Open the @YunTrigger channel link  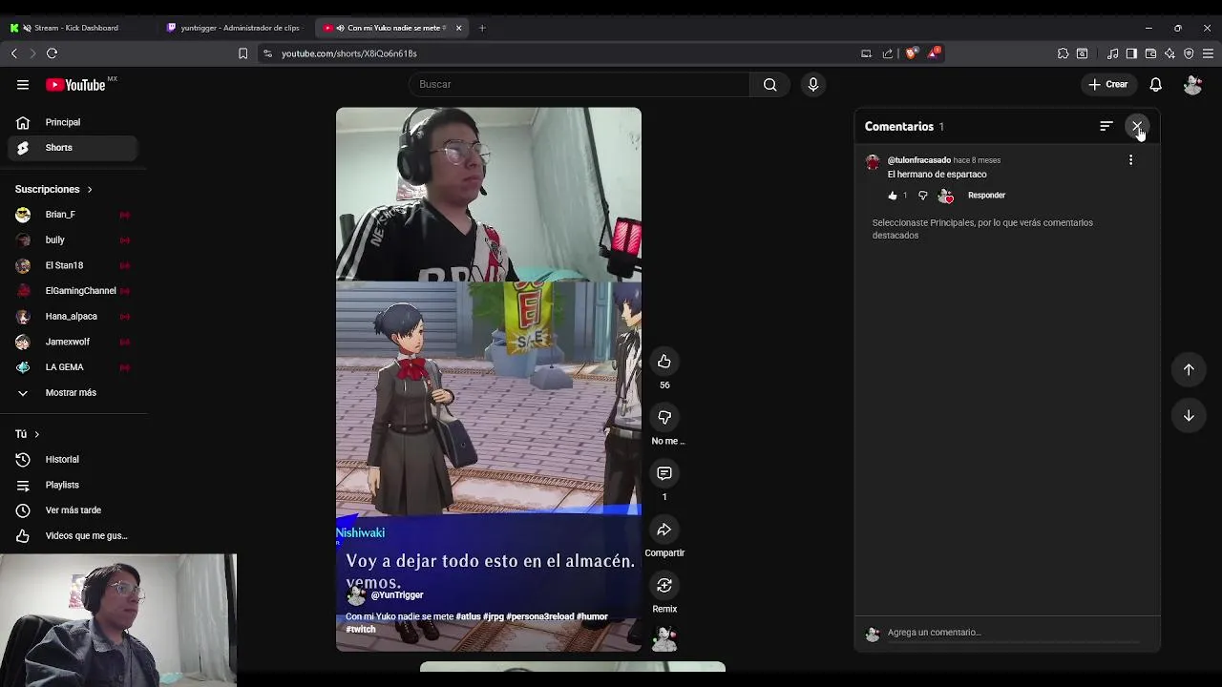click(396, 595)
